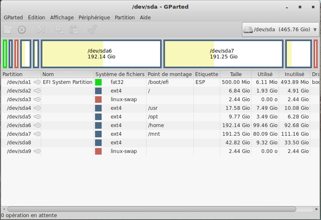This screenshot has width=321, height=220.
Task: Select the /dev/sda5 partition name
Action: 19,117
